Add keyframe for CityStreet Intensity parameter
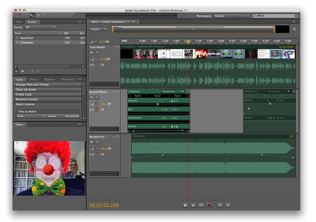This screenshot has height=222, width=316. [175, 101]
